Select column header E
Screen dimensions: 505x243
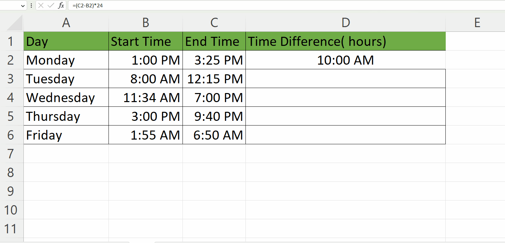[x=477, y=22]
